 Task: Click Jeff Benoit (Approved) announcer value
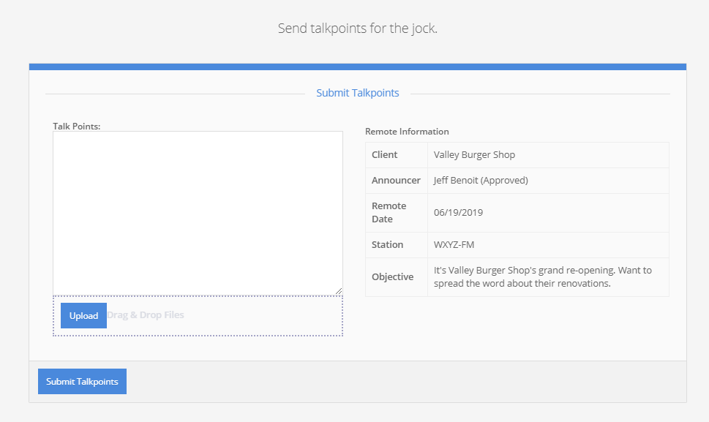[481, 181]
